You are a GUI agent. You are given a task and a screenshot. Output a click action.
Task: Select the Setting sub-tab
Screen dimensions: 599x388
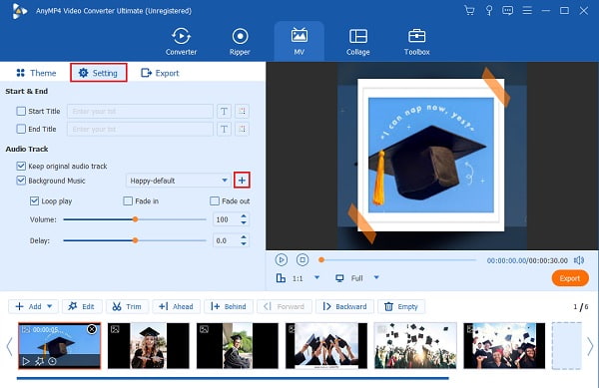click(99, 73)
